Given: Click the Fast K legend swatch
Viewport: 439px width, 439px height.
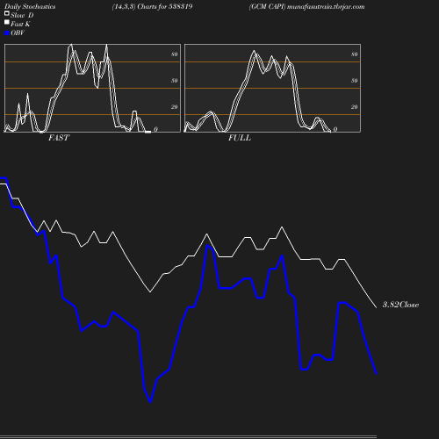Looking at the screenshot, I should point(7,22).
